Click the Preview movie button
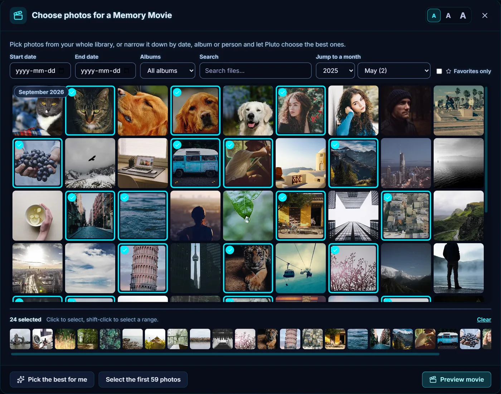 (457, 379)
